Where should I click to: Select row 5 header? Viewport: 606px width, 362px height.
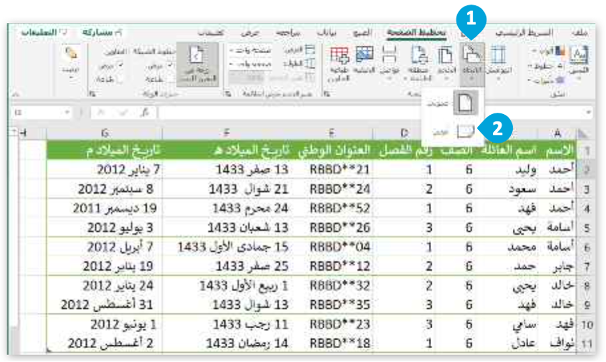point(586,228)
